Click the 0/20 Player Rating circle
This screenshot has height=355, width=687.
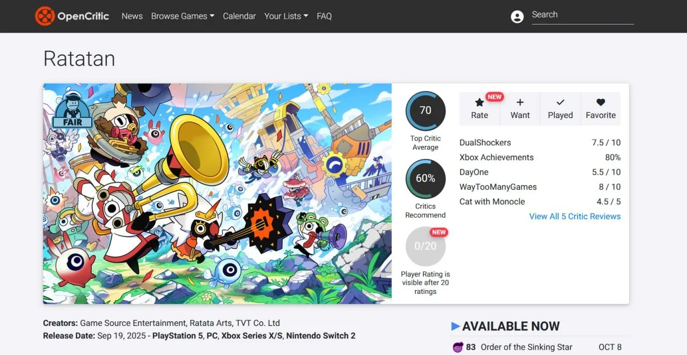pyautogui.click(x=426, y=246)
